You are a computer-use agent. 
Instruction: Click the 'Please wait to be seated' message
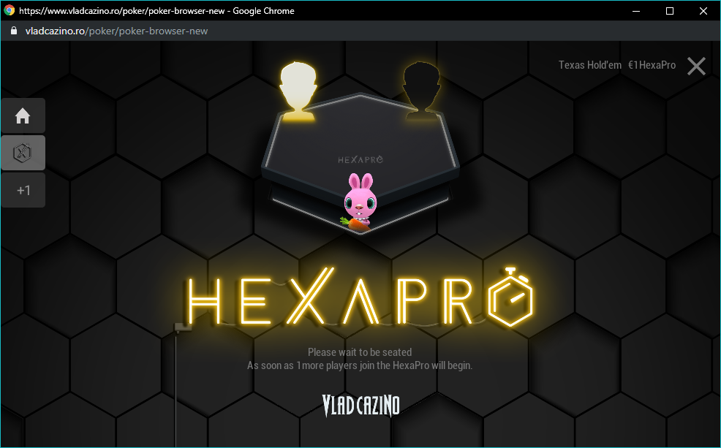[360, 352]
